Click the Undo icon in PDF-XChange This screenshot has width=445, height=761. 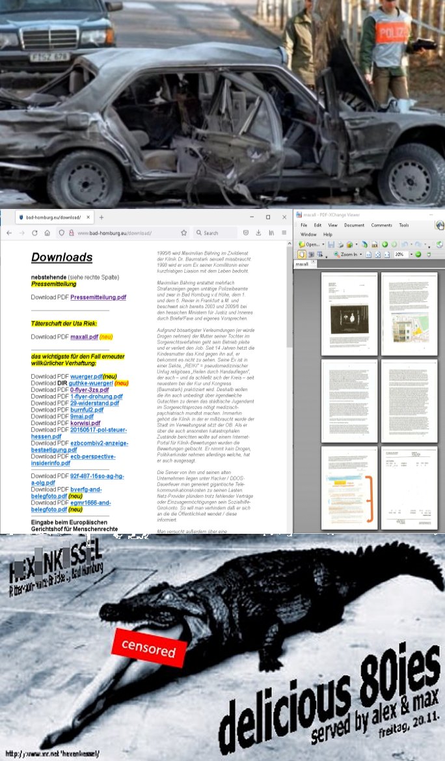point(404,245)
